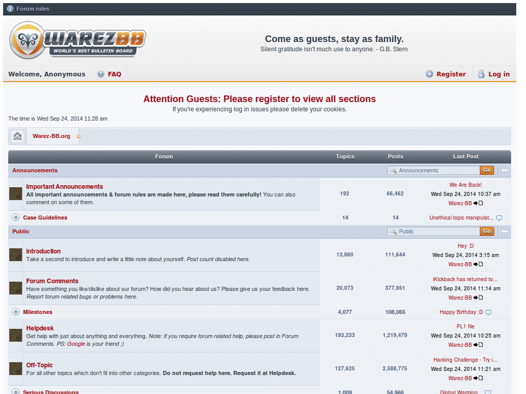Open Google link in Helpdesk description
Image resolution: width=526 pixels, height=394 pixels.
[76, 344]
